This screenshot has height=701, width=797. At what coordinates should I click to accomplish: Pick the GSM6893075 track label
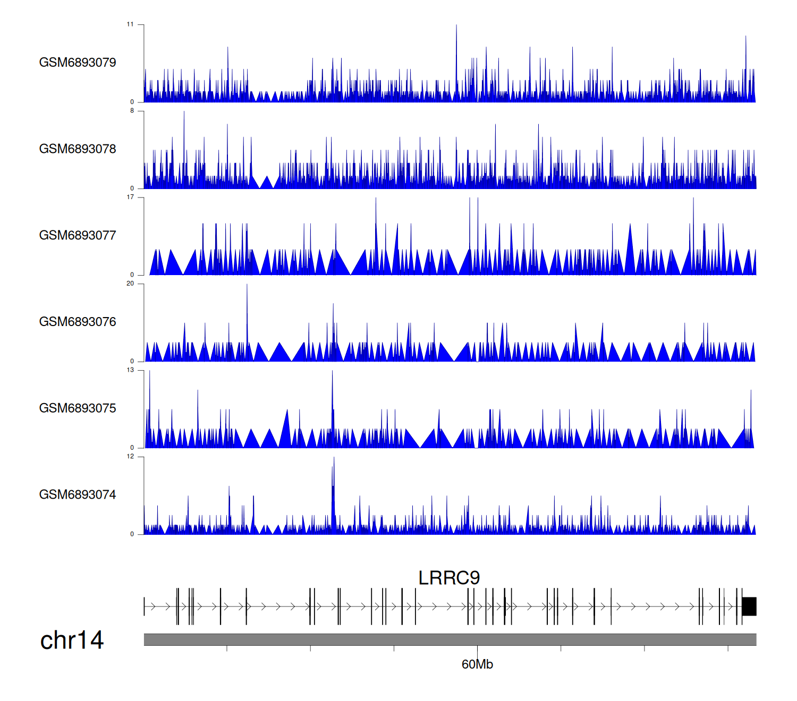coord(78,408)
